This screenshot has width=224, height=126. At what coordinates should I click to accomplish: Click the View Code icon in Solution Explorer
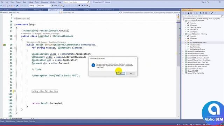click(209, 13)
